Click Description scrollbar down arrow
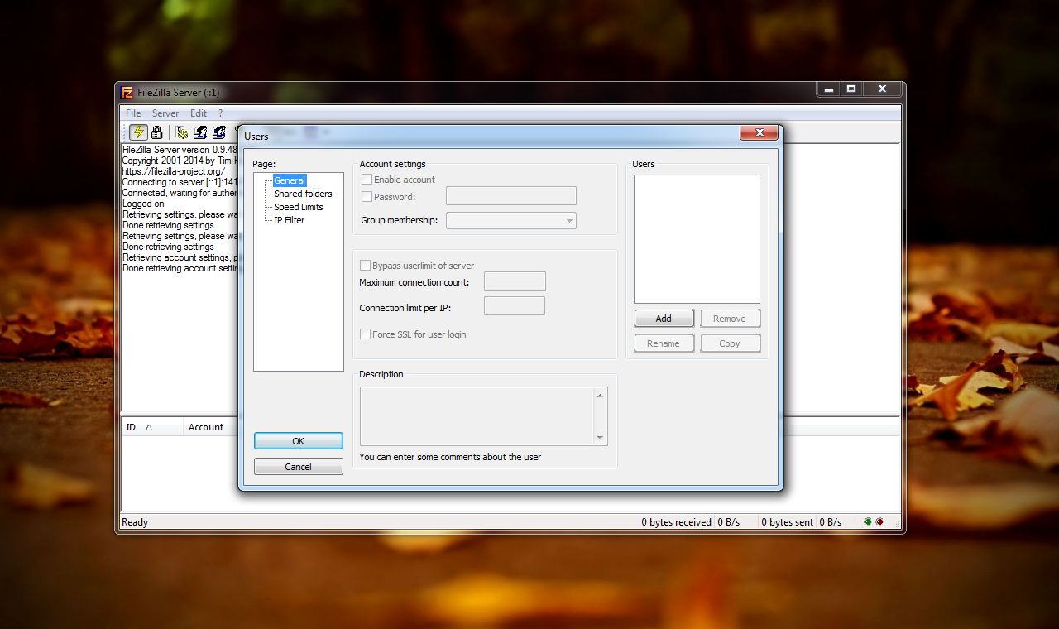Screen dimensions: 1059x629 [601, 438]
